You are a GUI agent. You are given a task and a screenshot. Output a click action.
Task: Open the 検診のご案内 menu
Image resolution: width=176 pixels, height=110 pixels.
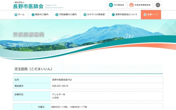click(x=42, y=15)
